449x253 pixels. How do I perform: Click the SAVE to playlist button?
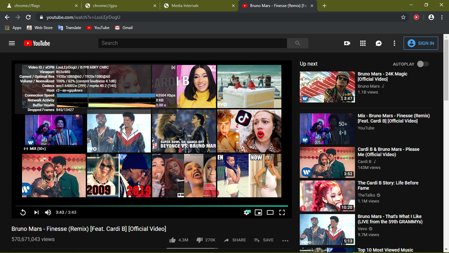(x=264, y=240)
